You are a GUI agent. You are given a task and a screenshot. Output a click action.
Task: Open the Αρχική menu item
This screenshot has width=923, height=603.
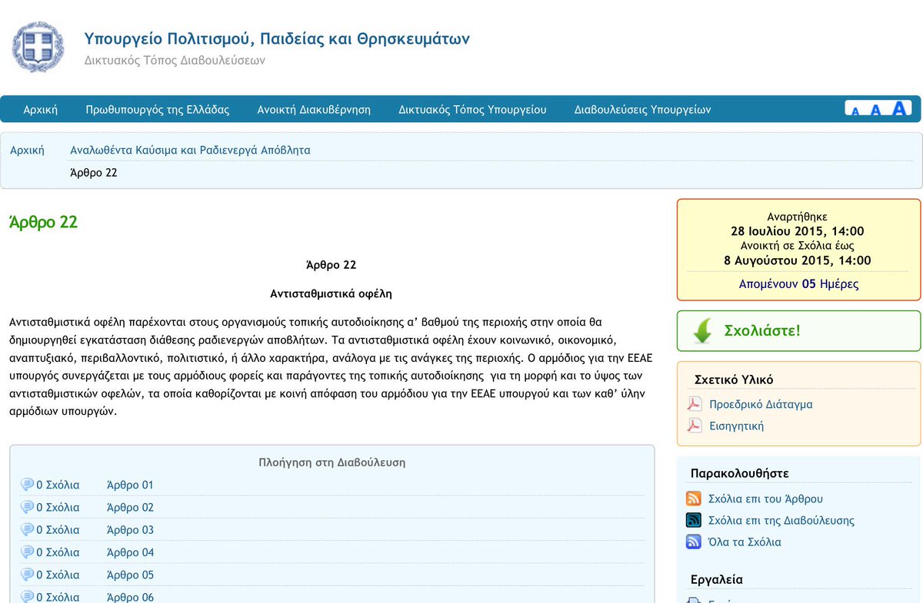tap(40, 109)
